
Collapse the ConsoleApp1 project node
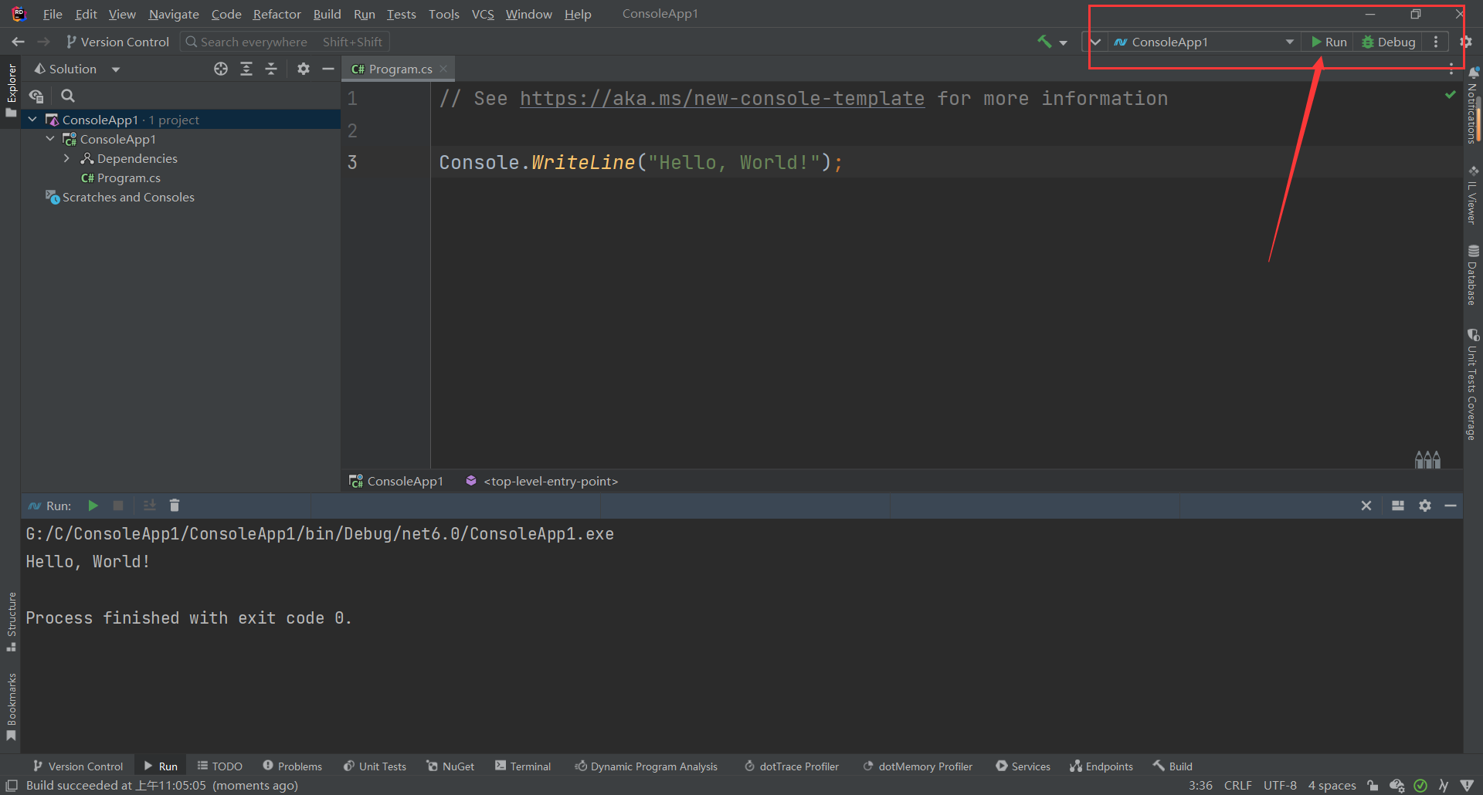pos(50,139)
